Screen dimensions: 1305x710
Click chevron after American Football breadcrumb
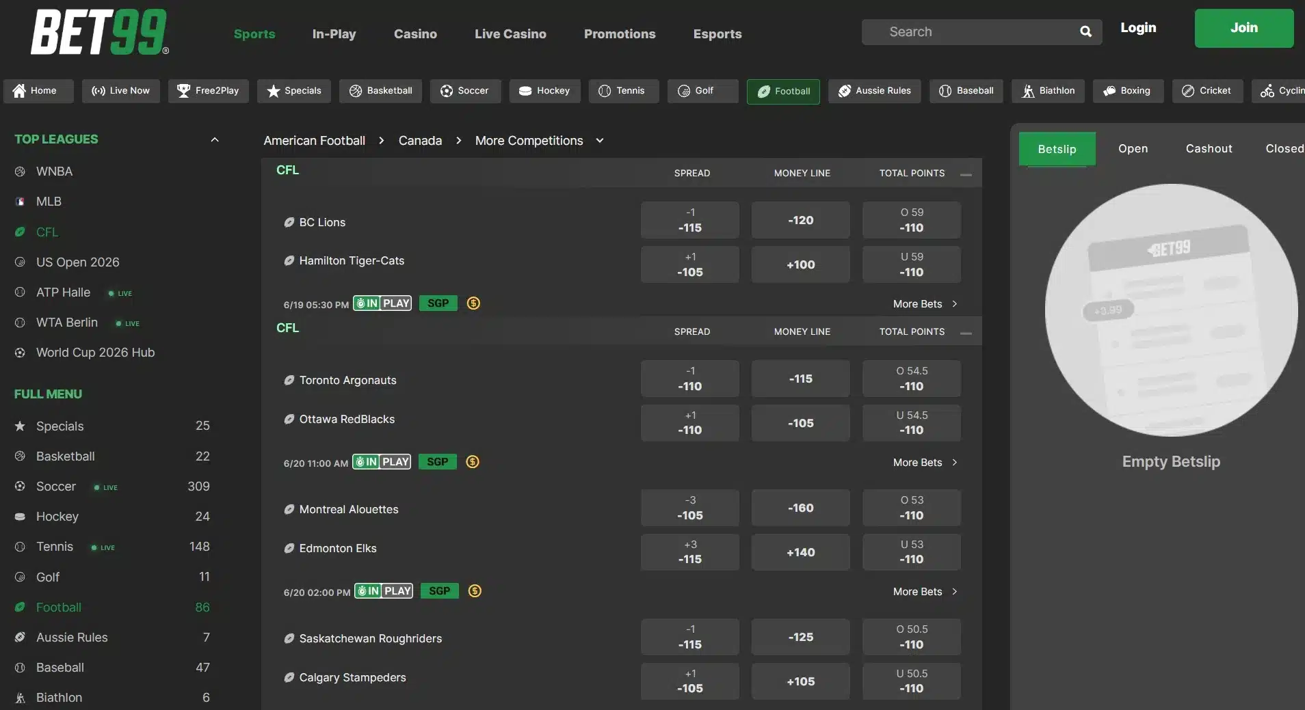coord(382,140)
